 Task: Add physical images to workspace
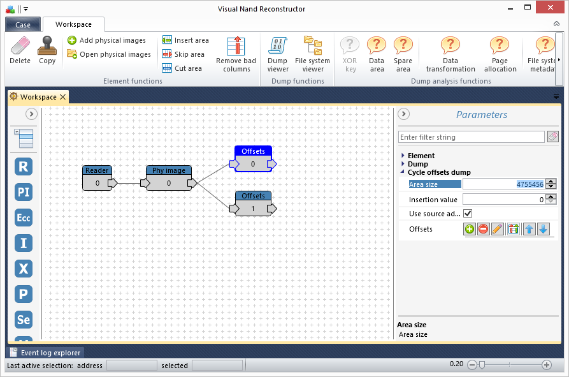point(106,40)
